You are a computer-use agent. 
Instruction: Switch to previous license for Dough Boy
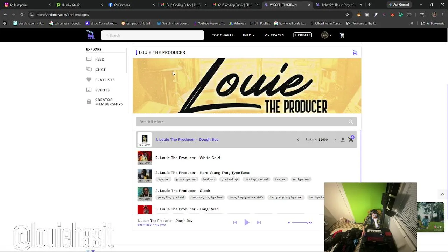point(298,140)
